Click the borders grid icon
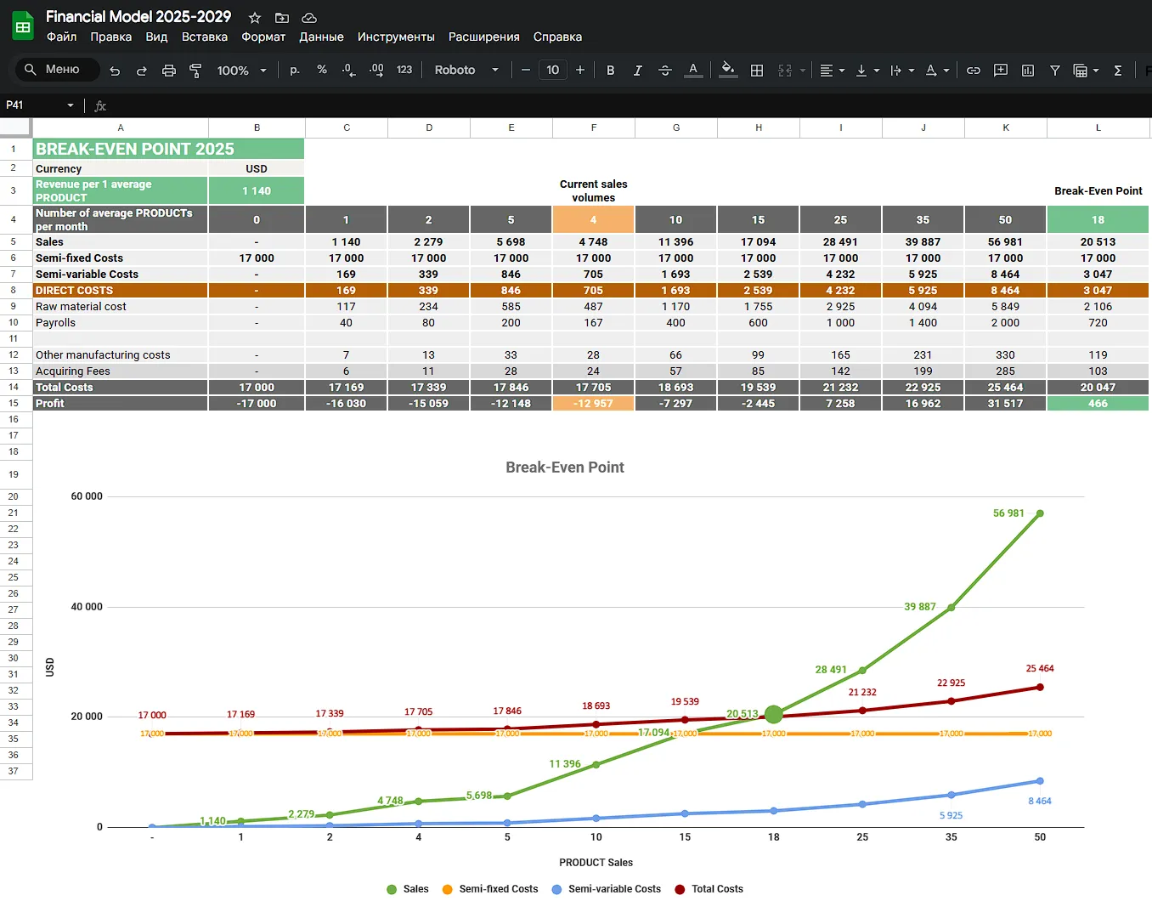This screenshot has width=1152, height=918. 757,71
